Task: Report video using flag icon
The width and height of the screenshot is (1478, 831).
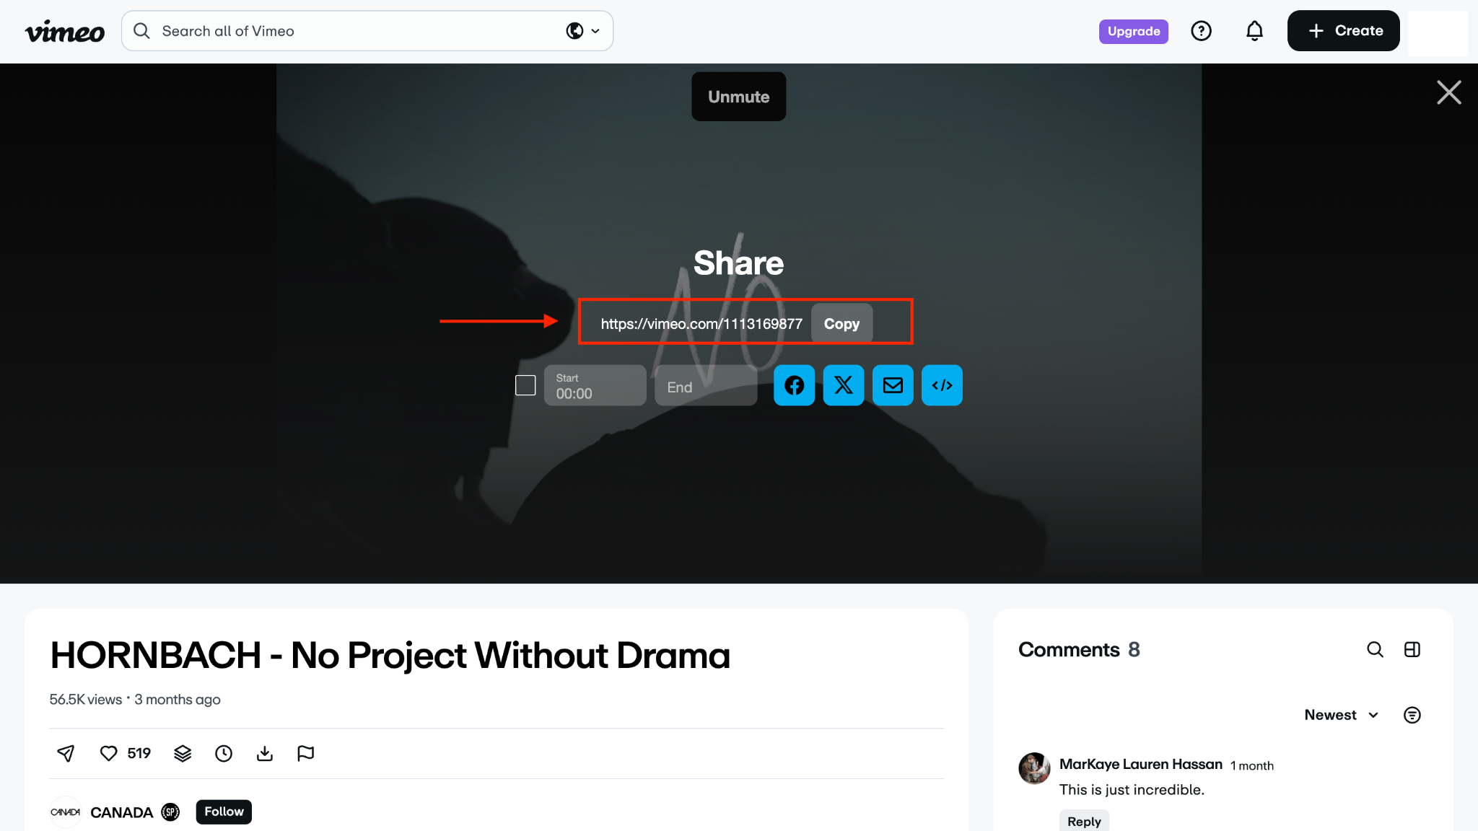Action: click(x=305, y=753)
